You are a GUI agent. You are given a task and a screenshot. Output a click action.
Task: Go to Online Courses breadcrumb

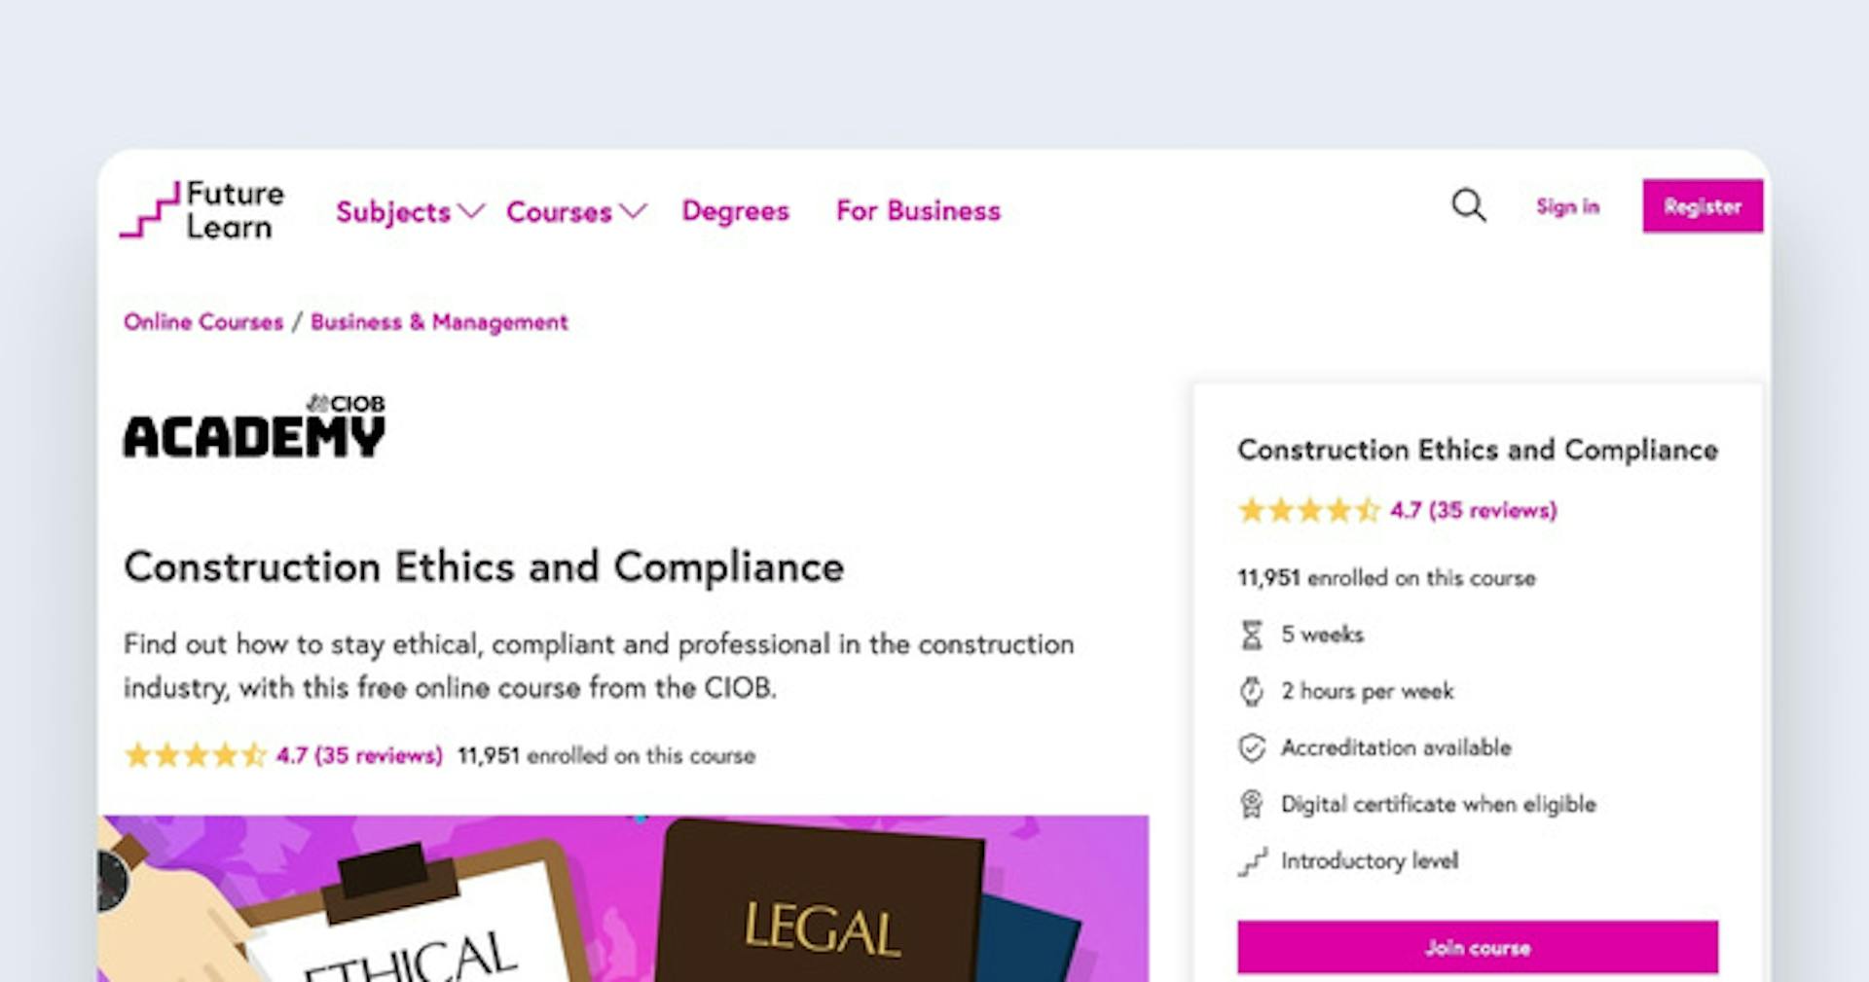point(203,321)
